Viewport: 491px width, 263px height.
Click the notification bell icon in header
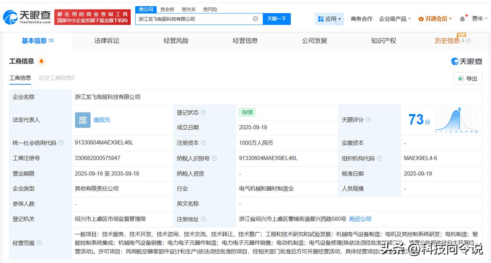coord(463,19)
